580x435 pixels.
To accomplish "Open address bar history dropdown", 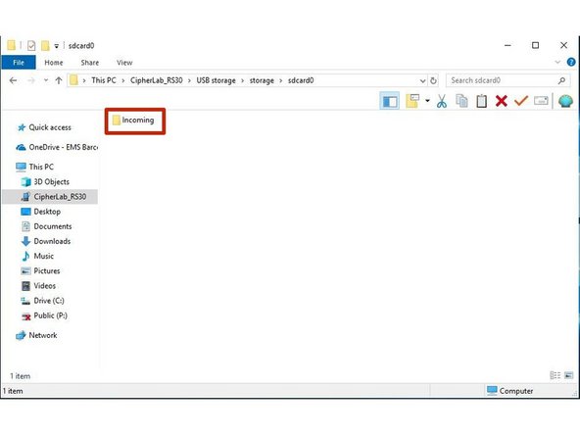I will pos(422,80).
